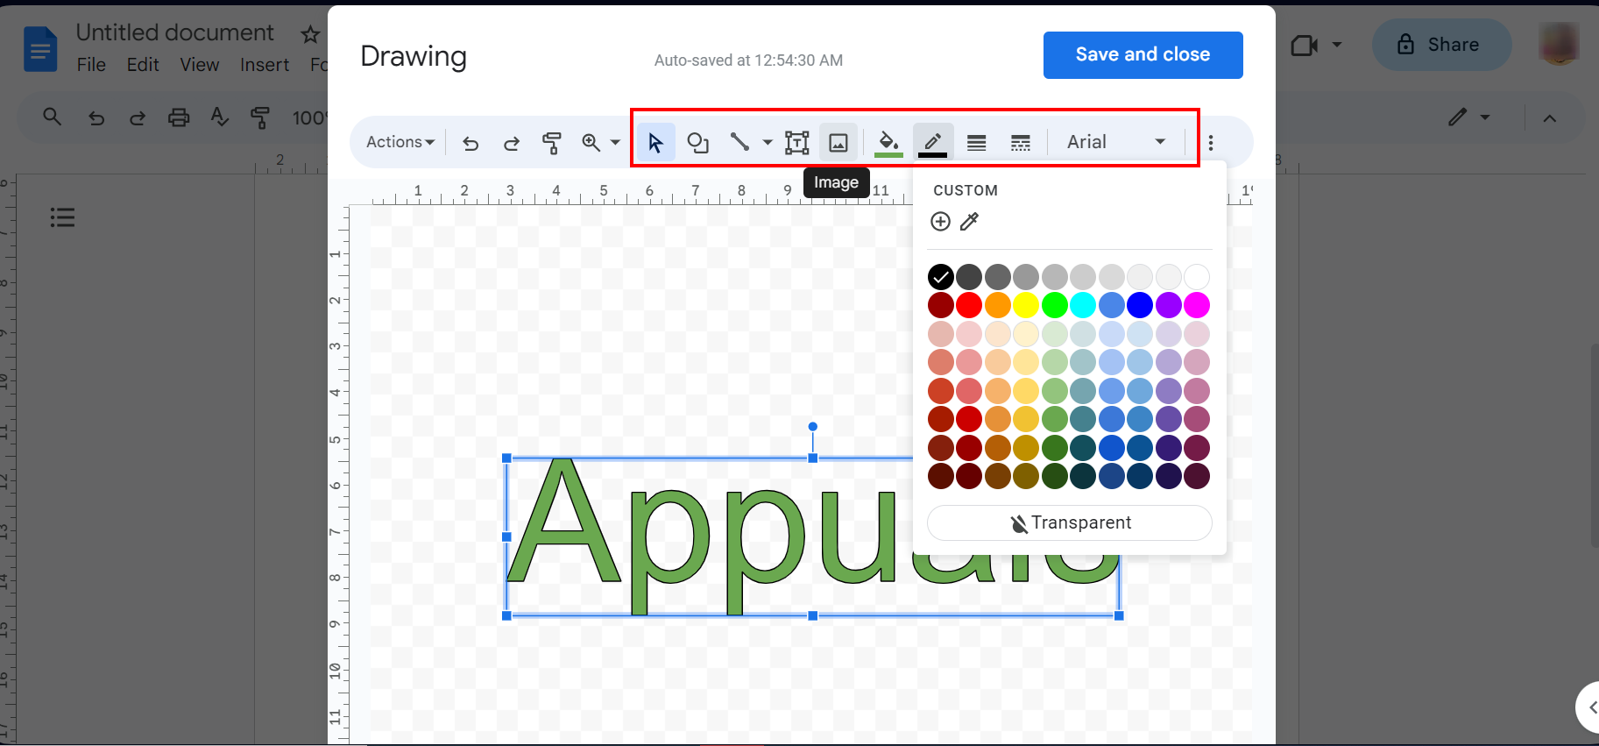Pick the bright green color swatch
Image resolution: width=1599 pixels, height=746 pixels.
tap(1055, 305)
